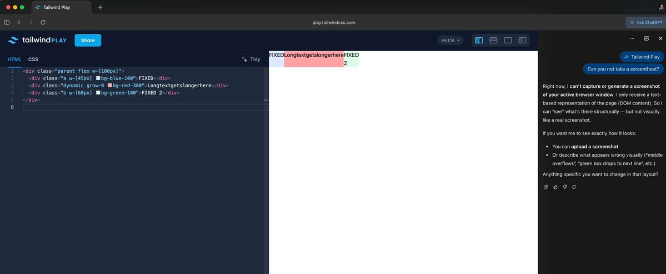Copy the ChatGPT response
The width and height of the screenshot is (666, 274).
546,187
